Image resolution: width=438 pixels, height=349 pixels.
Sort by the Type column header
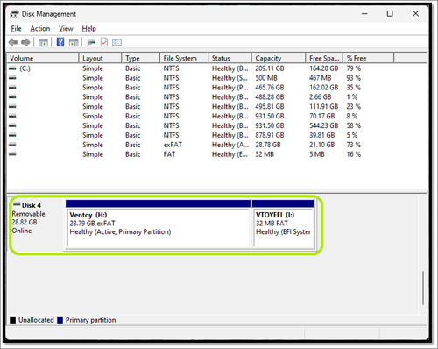(141, 58)
